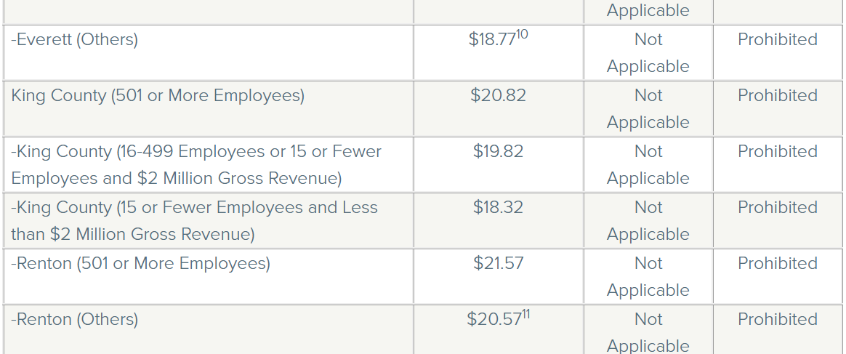Open footnote 10 next to $18.77

521,34
